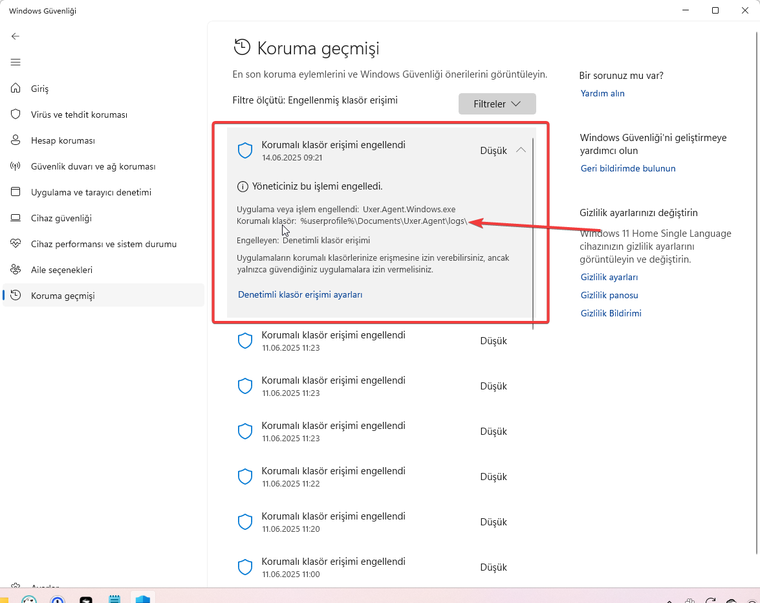Expand the 11.06.2025 11:20 blocked access entry
This screenshot has width=760, height=603.
[x=382, y=522]
